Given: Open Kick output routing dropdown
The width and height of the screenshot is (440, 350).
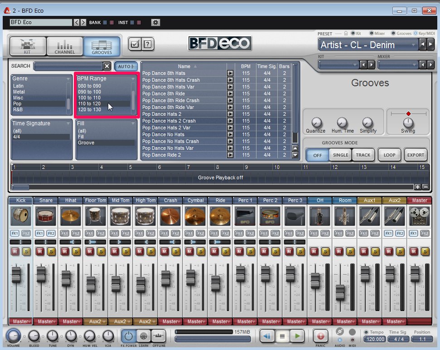Looking at the screenshot, I should (x=20, y=321).
